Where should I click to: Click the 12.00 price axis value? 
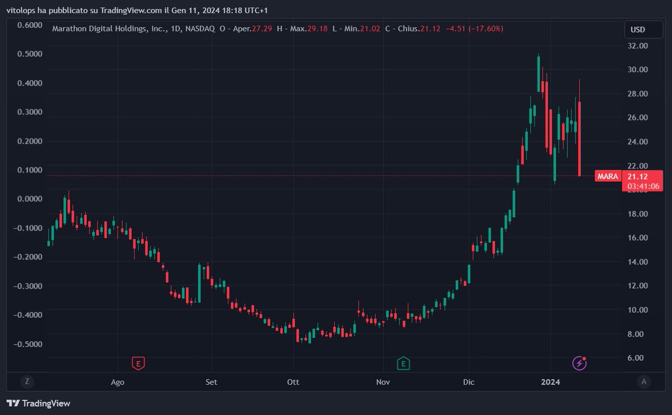638,286
